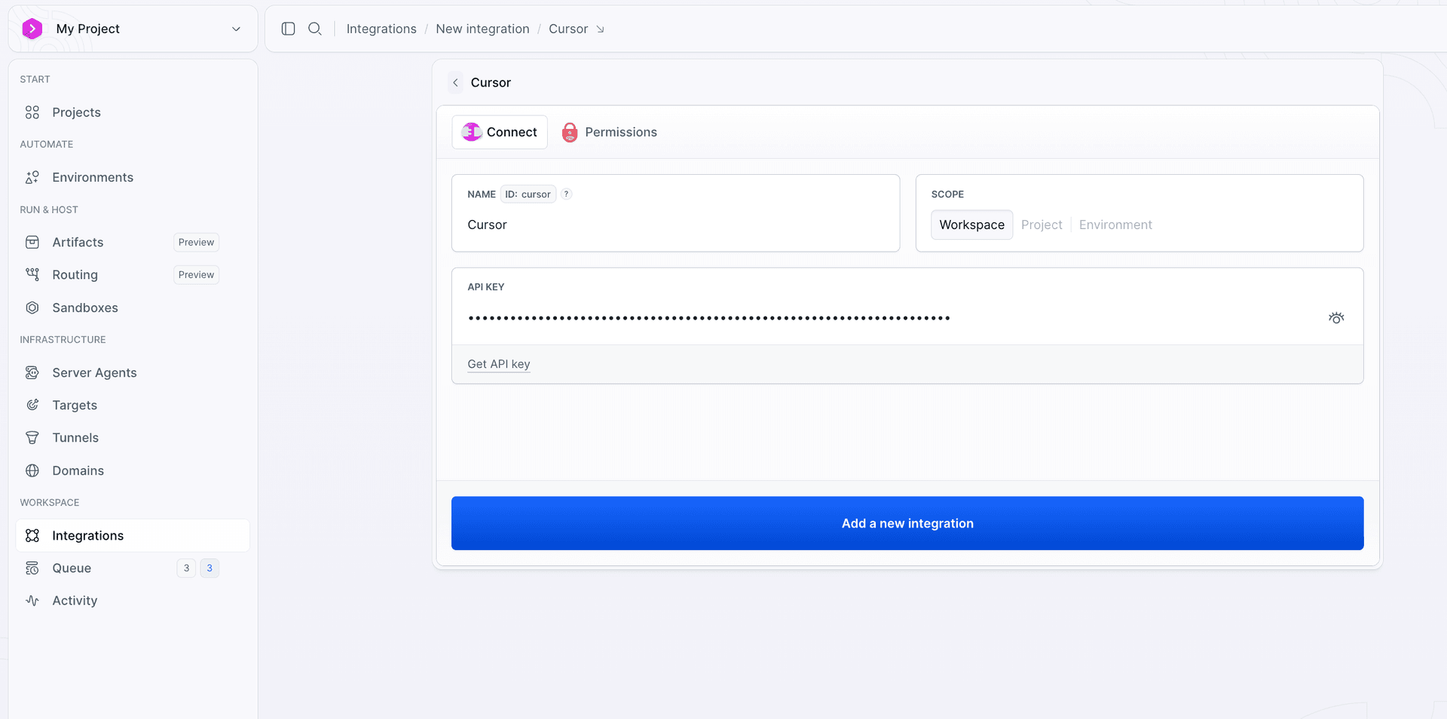Click the gray 3 badge next to Queue
This screenshot has height=719, width=1447.
(186, 568)
